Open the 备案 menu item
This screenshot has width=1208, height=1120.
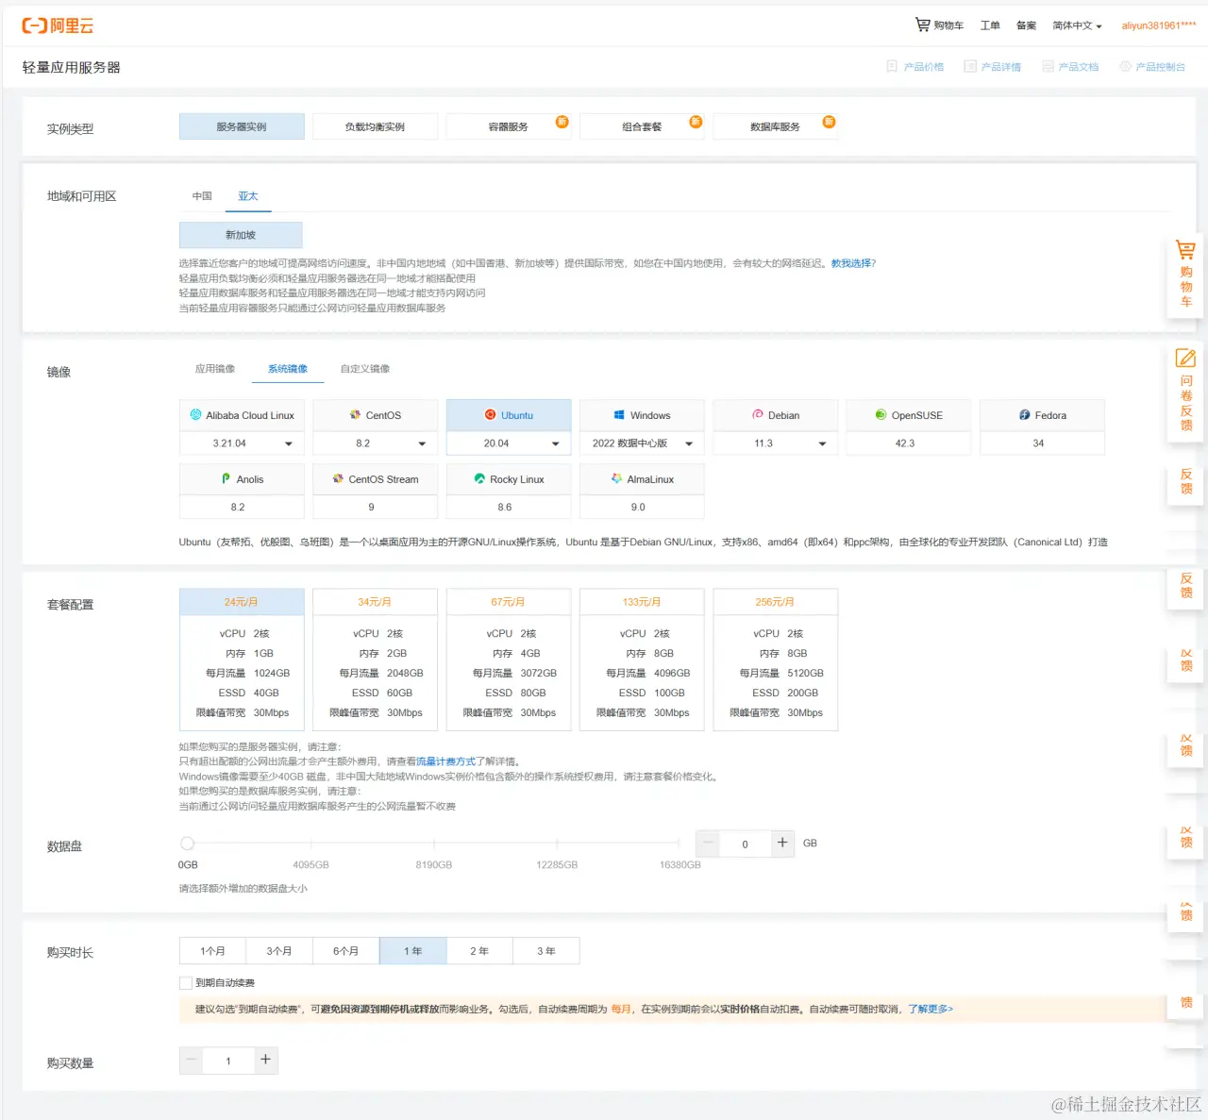click(1026, 25)
